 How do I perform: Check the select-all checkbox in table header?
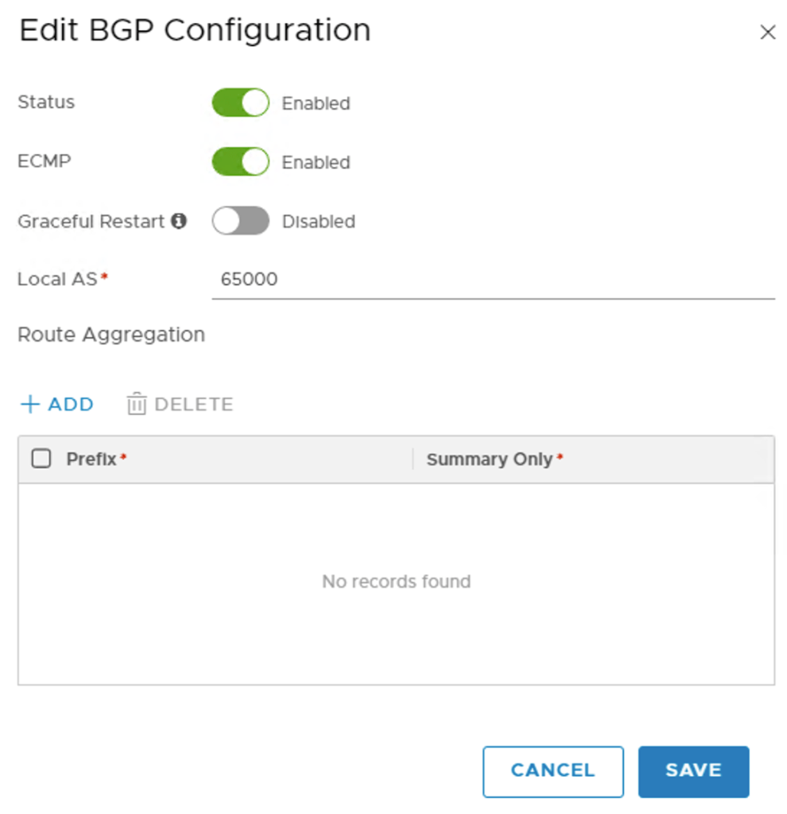click(x=41, y=459)
